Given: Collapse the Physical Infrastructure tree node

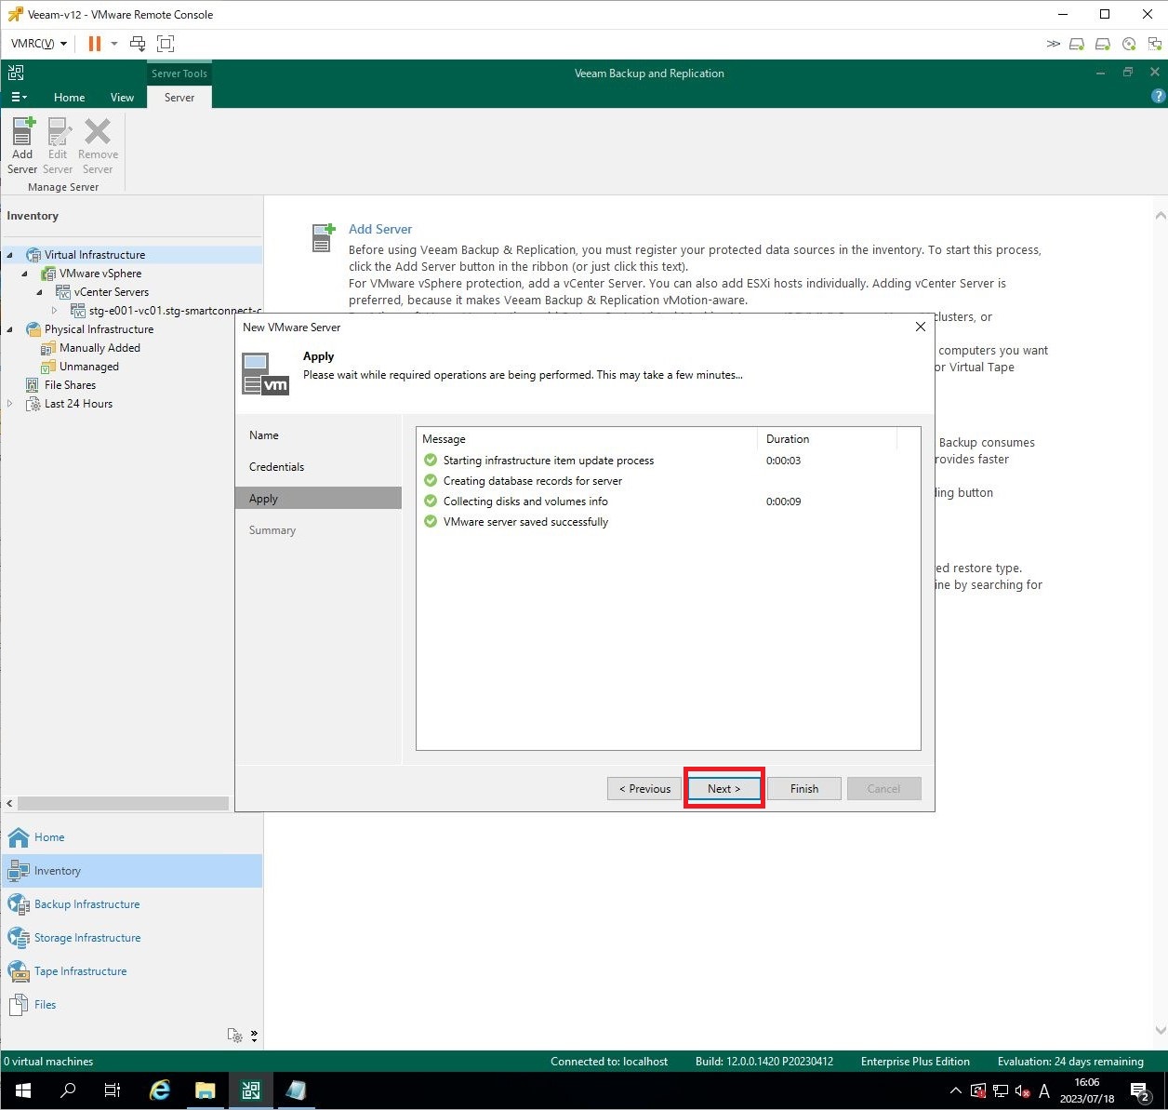Looking at the screenshot, I should pyautogui.click(x=10, y=329).
